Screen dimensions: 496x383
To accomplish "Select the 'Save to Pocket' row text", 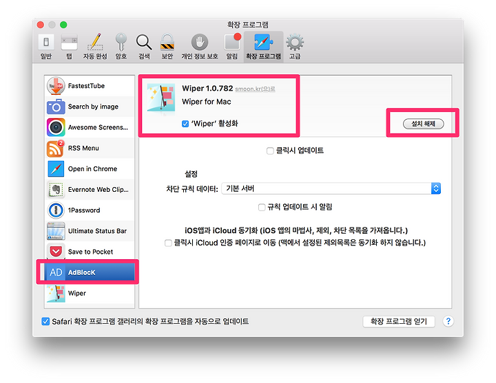I will (90, 252).
